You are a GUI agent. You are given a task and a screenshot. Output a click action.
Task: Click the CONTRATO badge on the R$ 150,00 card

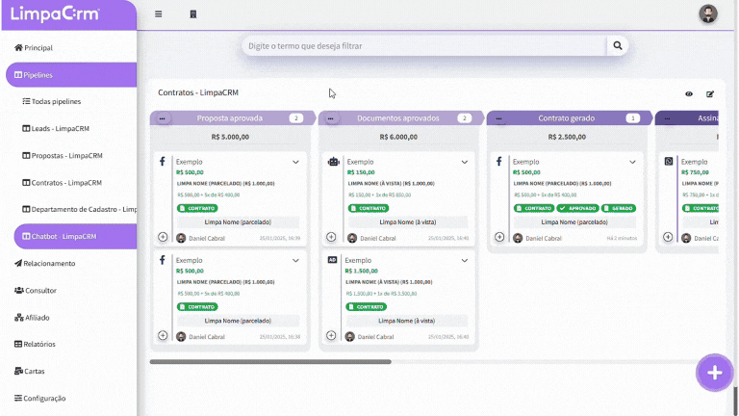369,208
